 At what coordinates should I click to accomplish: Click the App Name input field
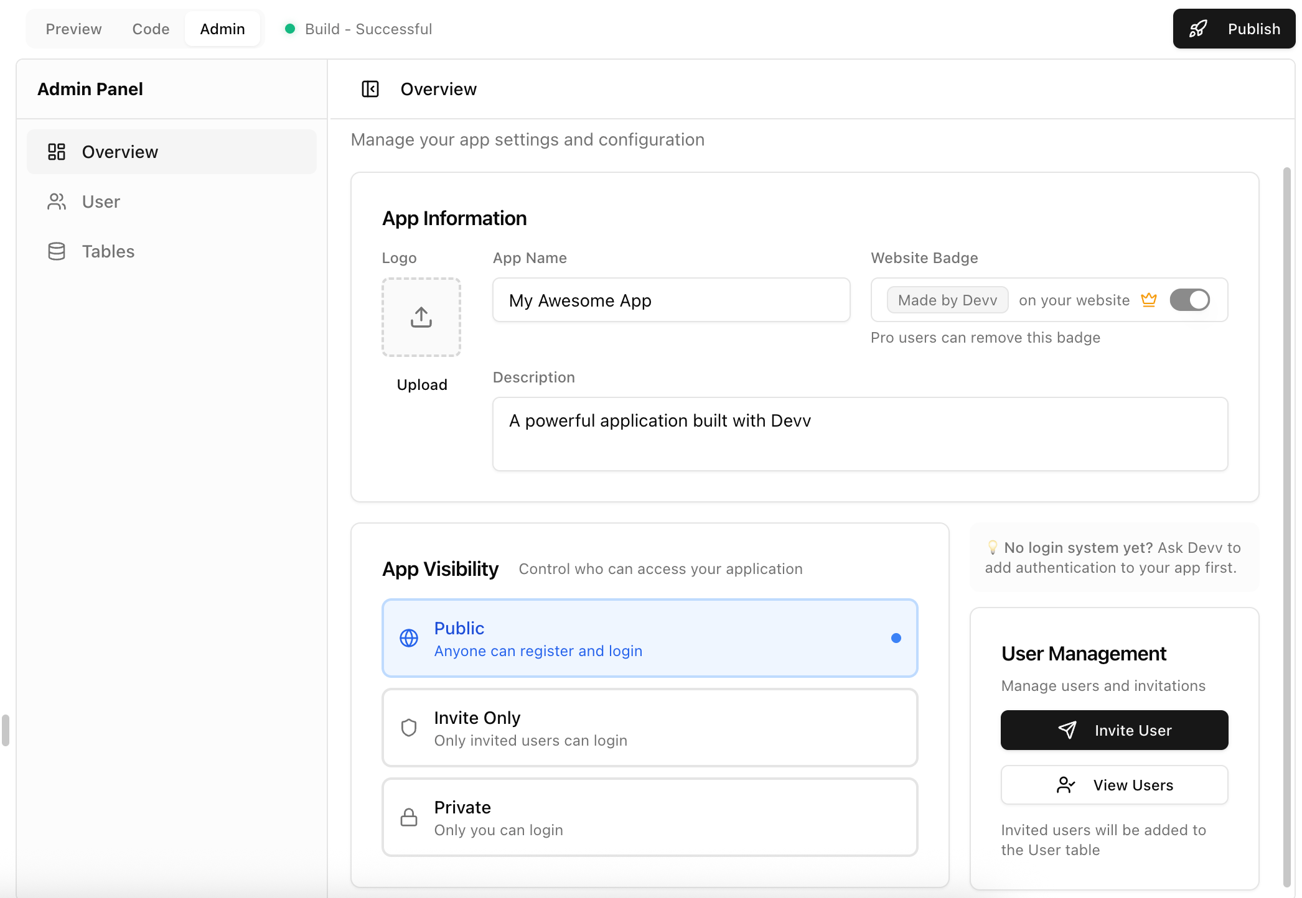click(671, 300)
